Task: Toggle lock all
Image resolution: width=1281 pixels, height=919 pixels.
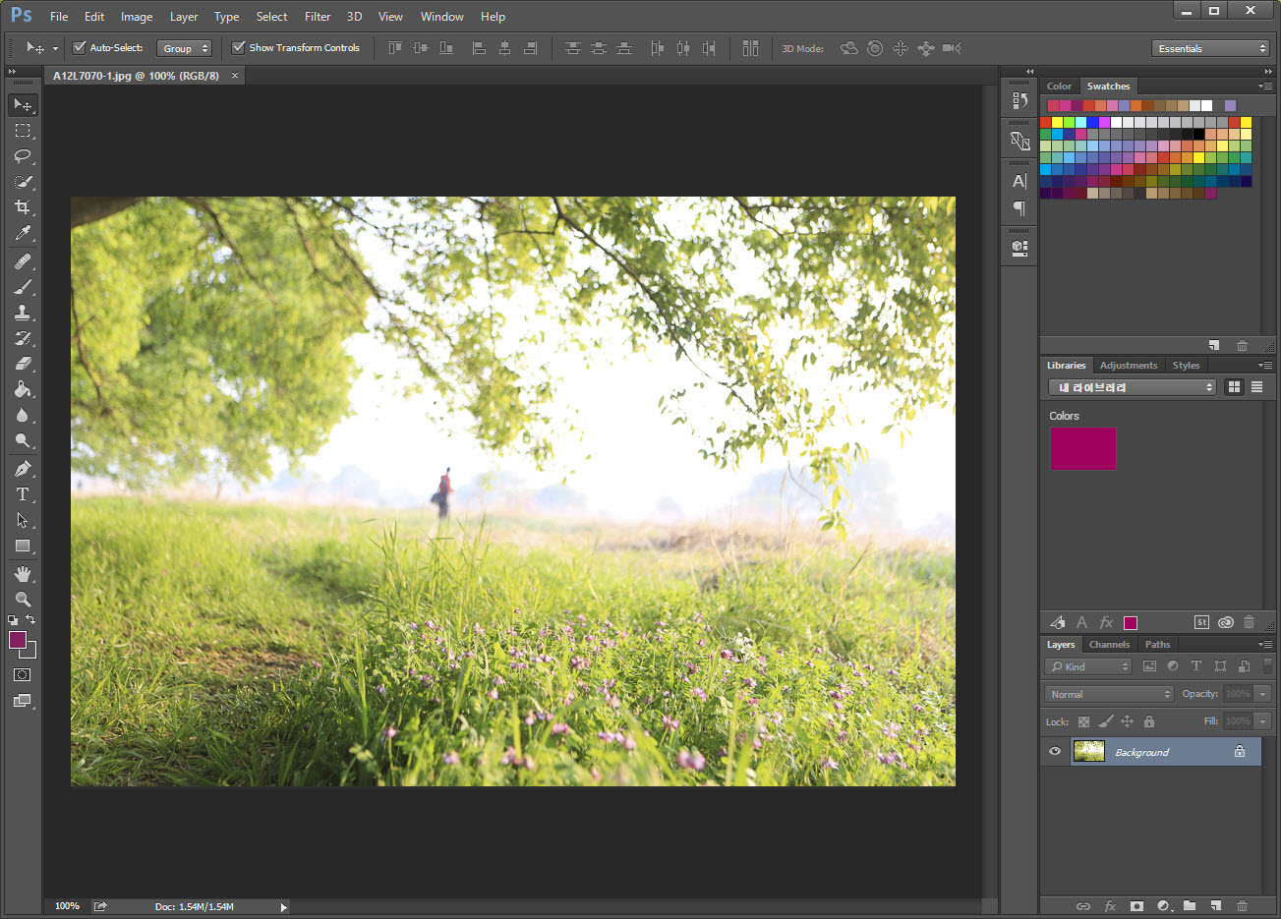Action: coord(1148,721)
